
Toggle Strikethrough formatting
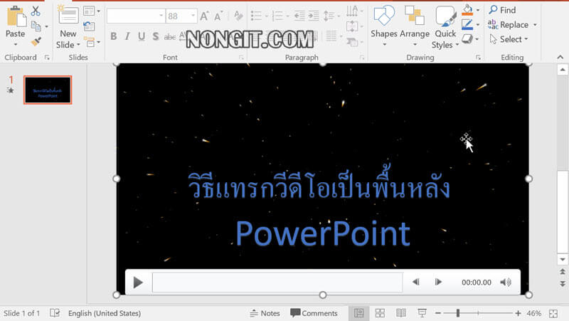(x=169, y=37)
